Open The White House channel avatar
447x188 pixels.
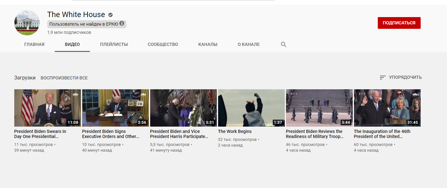tap(27, 23)
